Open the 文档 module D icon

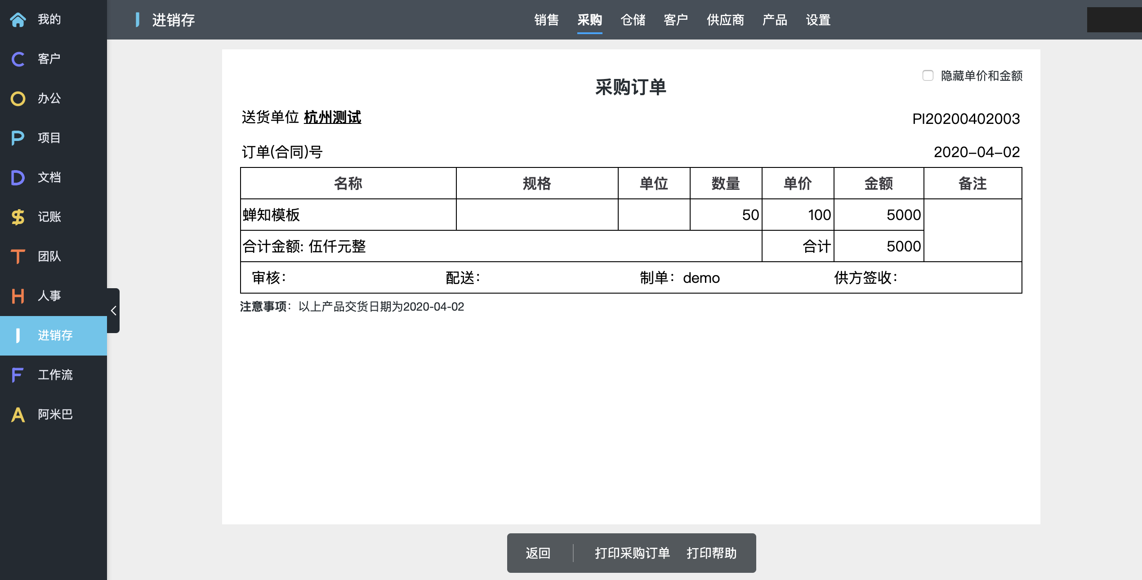click(x=18, y=178)
